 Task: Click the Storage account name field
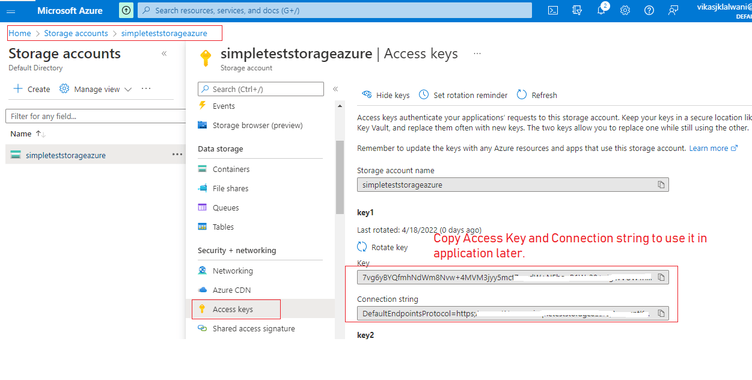coord(513,185)
